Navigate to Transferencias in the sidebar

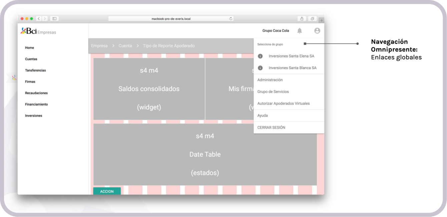pos(35,70)
